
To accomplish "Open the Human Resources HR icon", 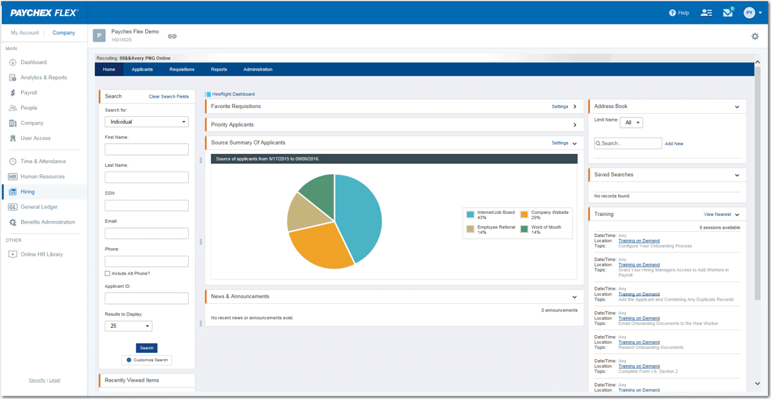I will point(13,177).
